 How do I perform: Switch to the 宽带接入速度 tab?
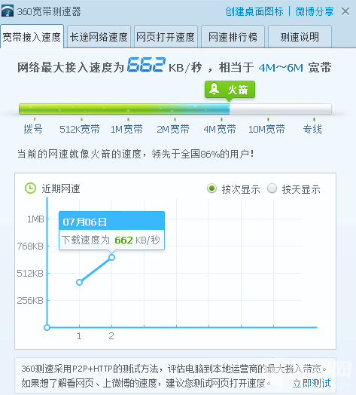pos(32,36)
